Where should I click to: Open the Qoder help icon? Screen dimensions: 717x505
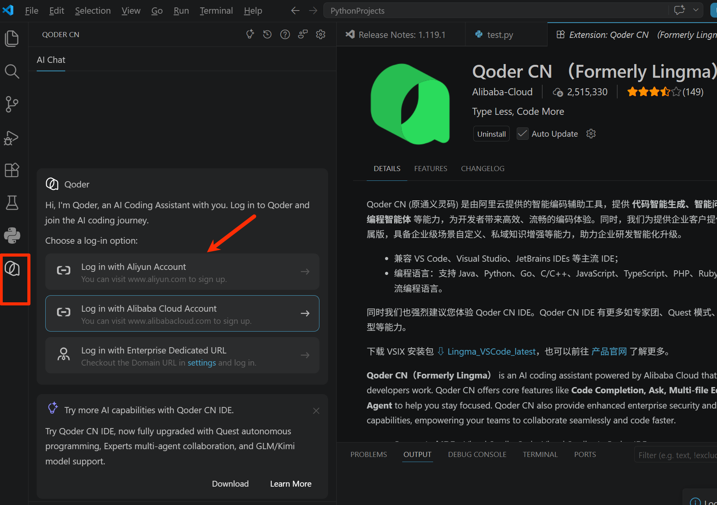pyautogui.click(x=285, y=34)
